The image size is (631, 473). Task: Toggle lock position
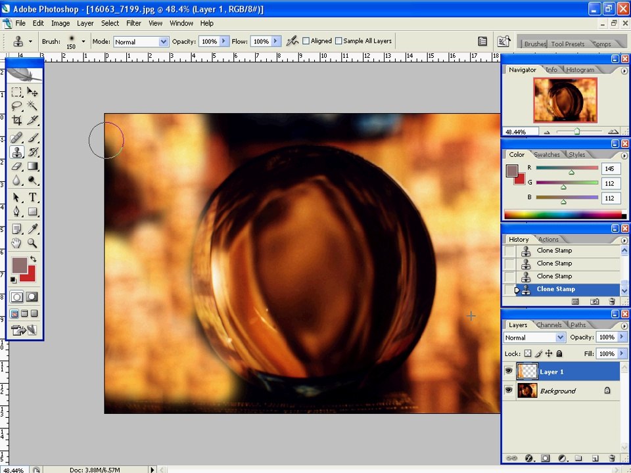tap(548, 353)
